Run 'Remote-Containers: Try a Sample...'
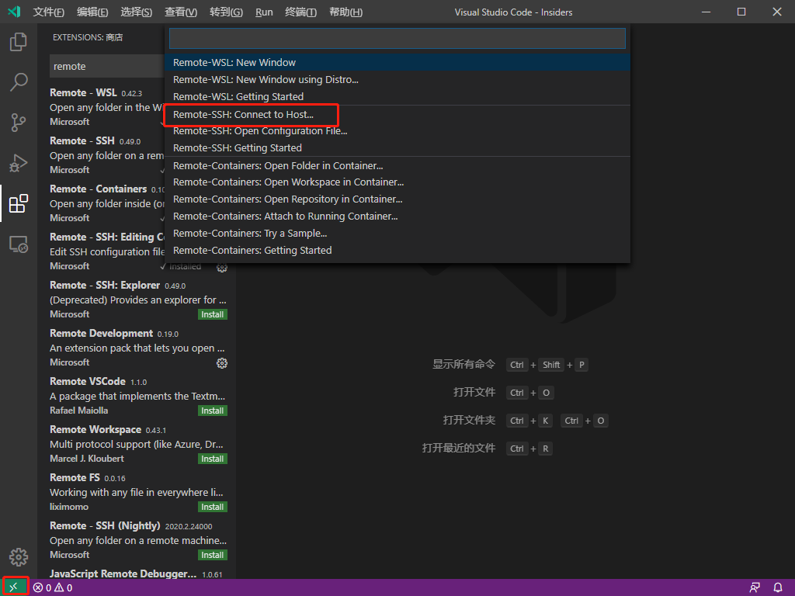Image resolution: width=795 pixels, height=596 pixels. click(x=397, y=234)
